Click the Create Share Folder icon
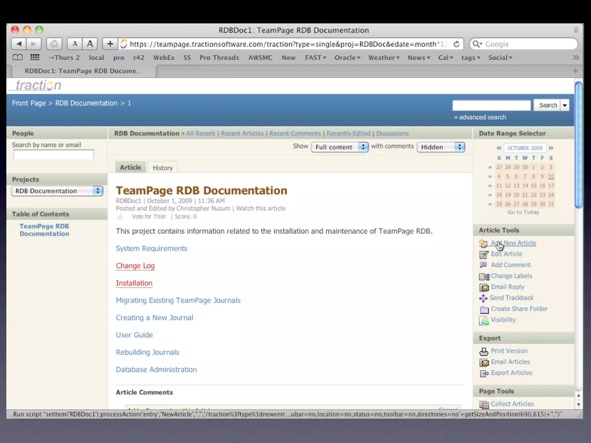Viewport: 591px width, 443px height. (x=484, y=309)
